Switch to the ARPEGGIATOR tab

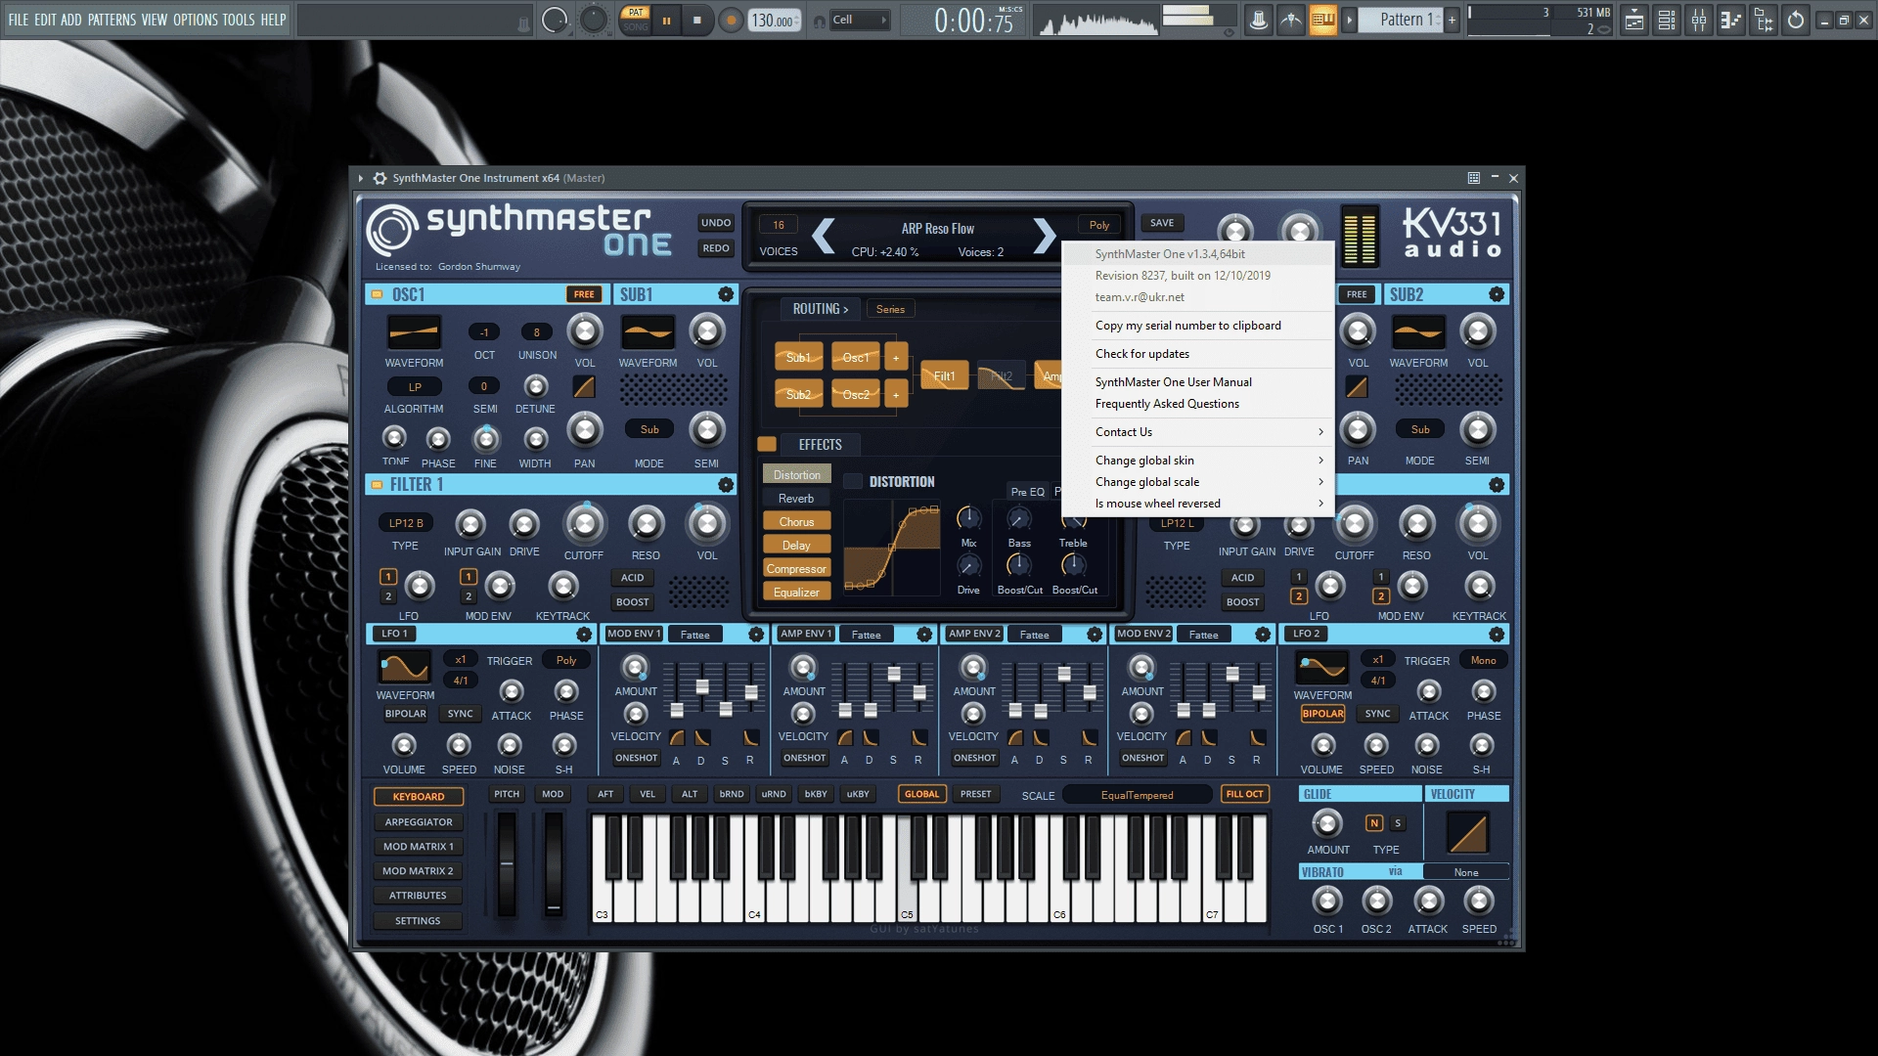click(x=418, y=822)
